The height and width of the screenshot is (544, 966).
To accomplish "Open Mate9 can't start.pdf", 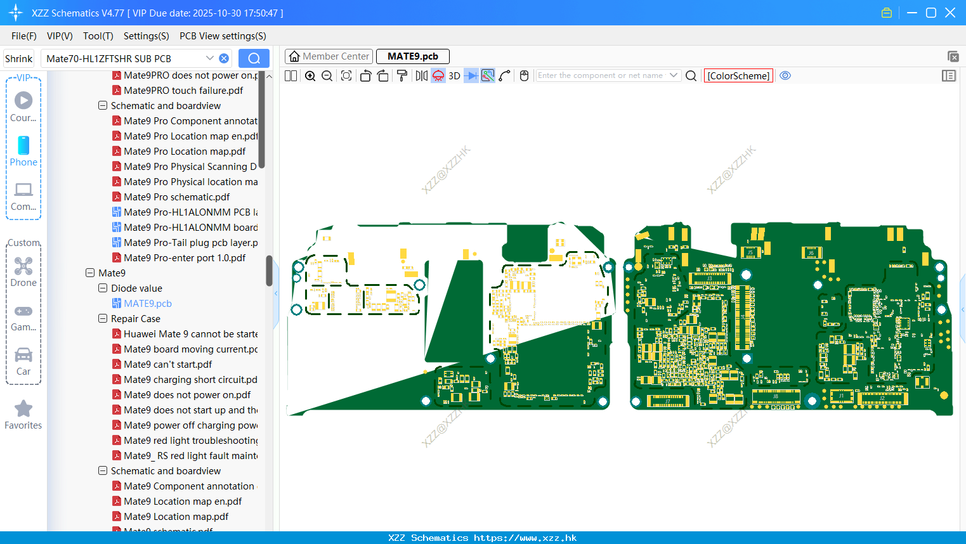I will [x=168, y=365].
